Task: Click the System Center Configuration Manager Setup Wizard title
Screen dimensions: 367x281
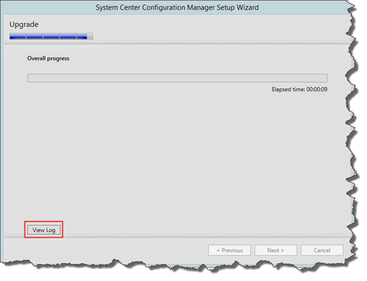Action: point(177,8)
